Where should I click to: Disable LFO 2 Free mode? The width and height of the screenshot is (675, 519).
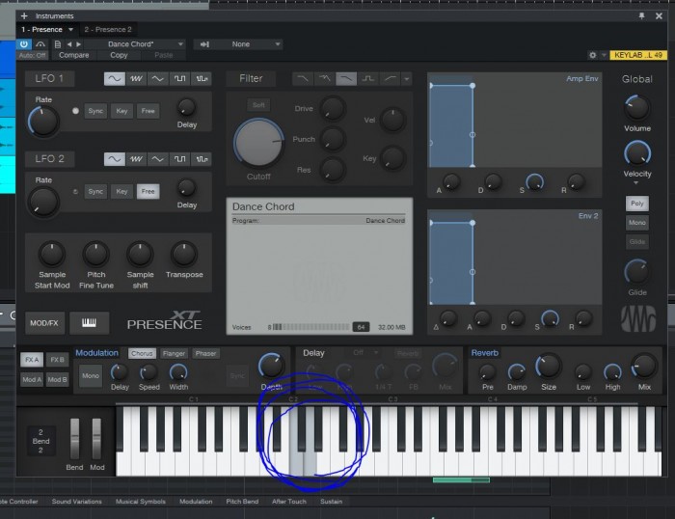coord(148,191)
